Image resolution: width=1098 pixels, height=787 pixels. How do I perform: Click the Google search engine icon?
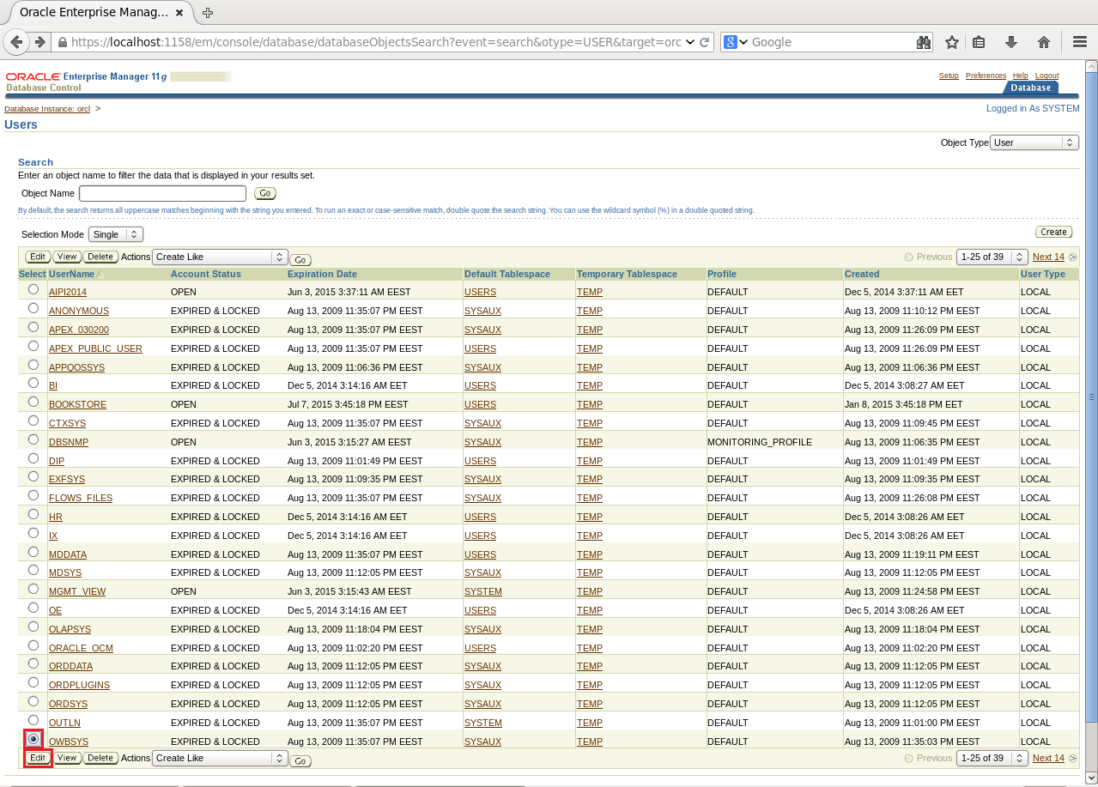731,42
